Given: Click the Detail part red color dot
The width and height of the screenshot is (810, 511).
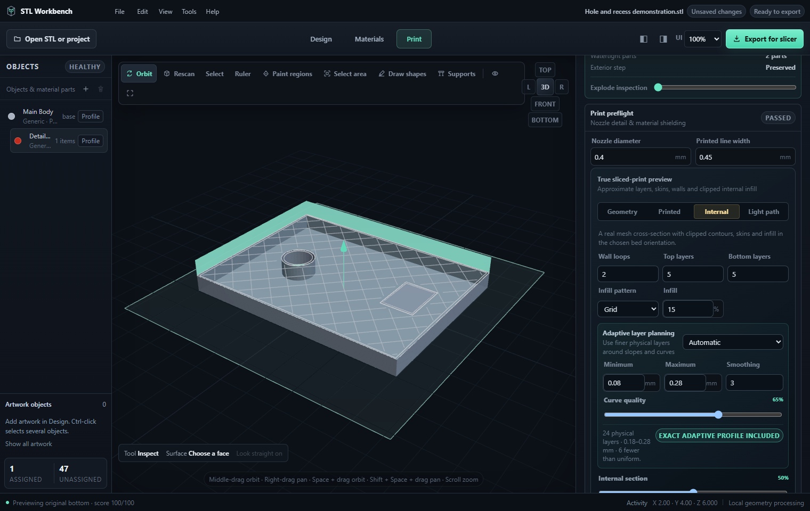Looking at the screenshot, I should [x=18, y=141].
